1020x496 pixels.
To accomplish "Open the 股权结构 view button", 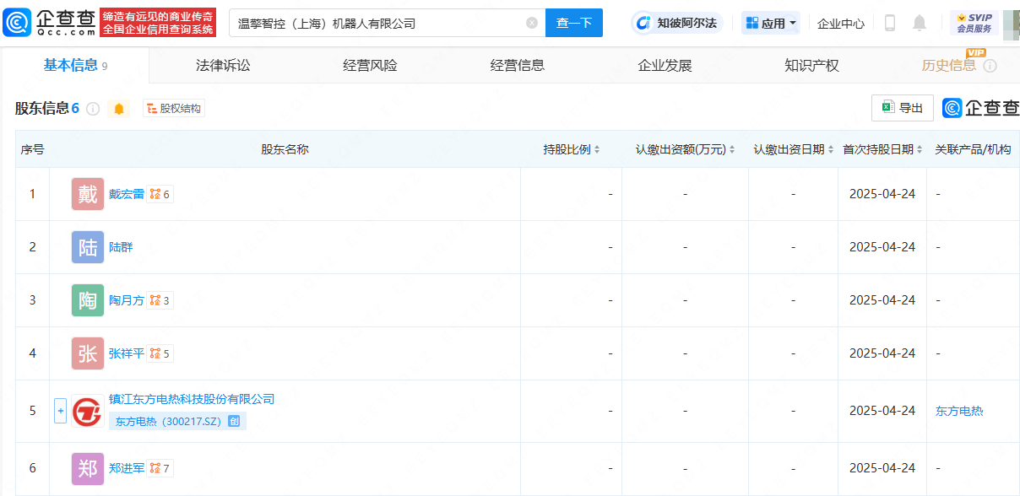I will click(174, 109).
